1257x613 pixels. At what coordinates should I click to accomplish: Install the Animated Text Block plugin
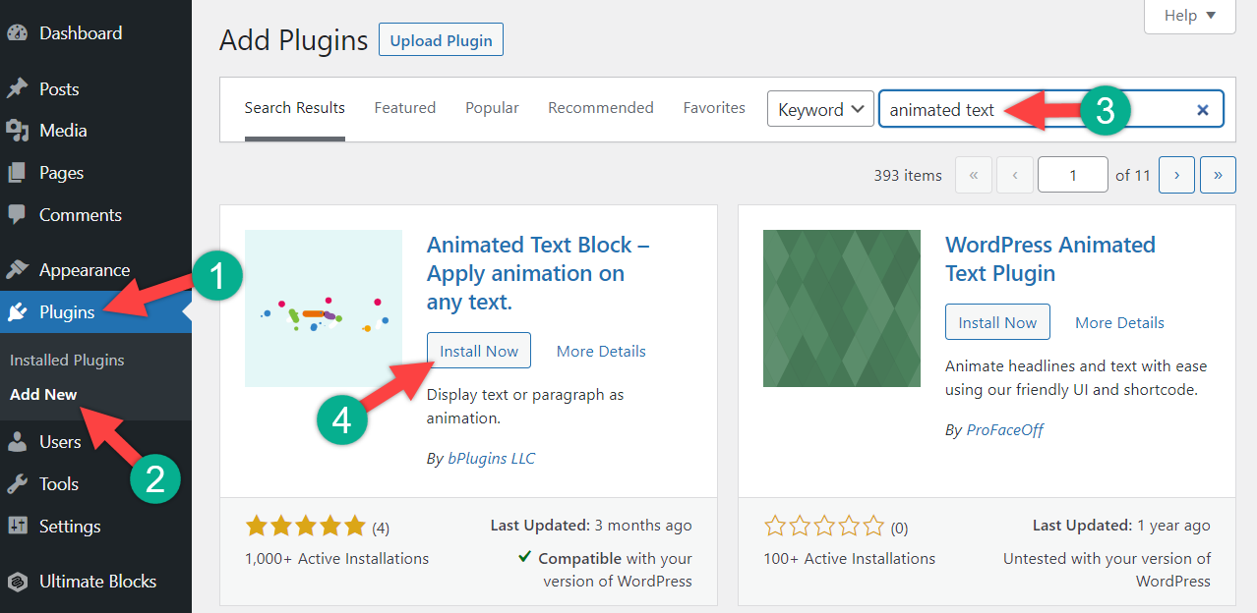coord(479,351)
